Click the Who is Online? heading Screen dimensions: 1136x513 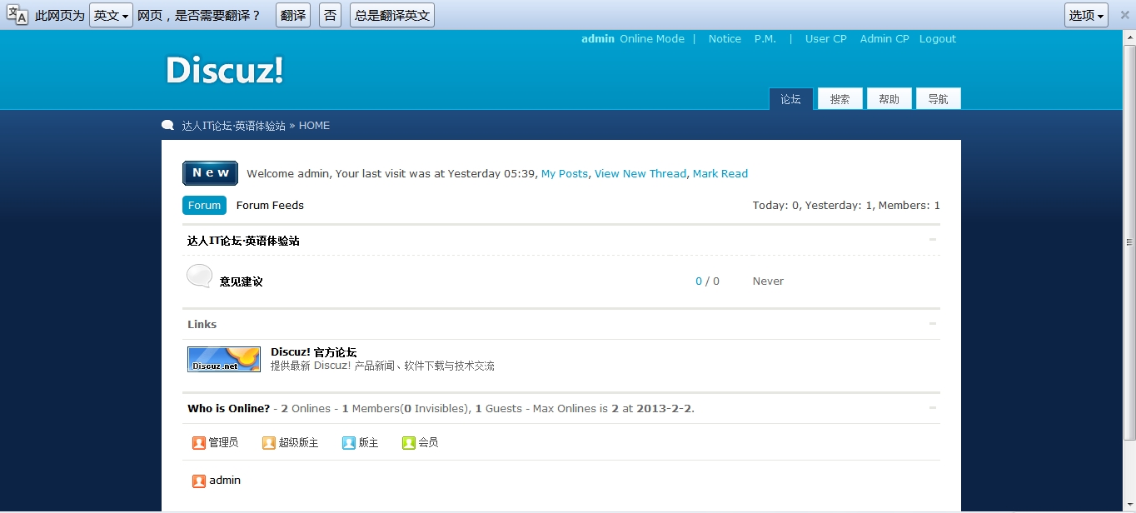pyautogui.click(x=229, y=409)
